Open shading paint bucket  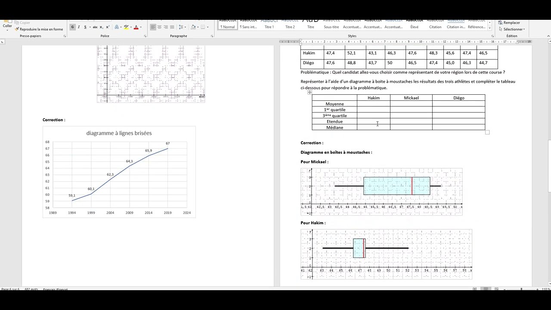pos(193,27)
